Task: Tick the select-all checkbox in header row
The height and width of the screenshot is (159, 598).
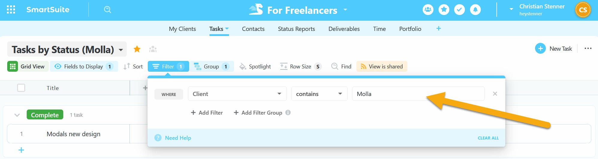Action: pos(21,88)
